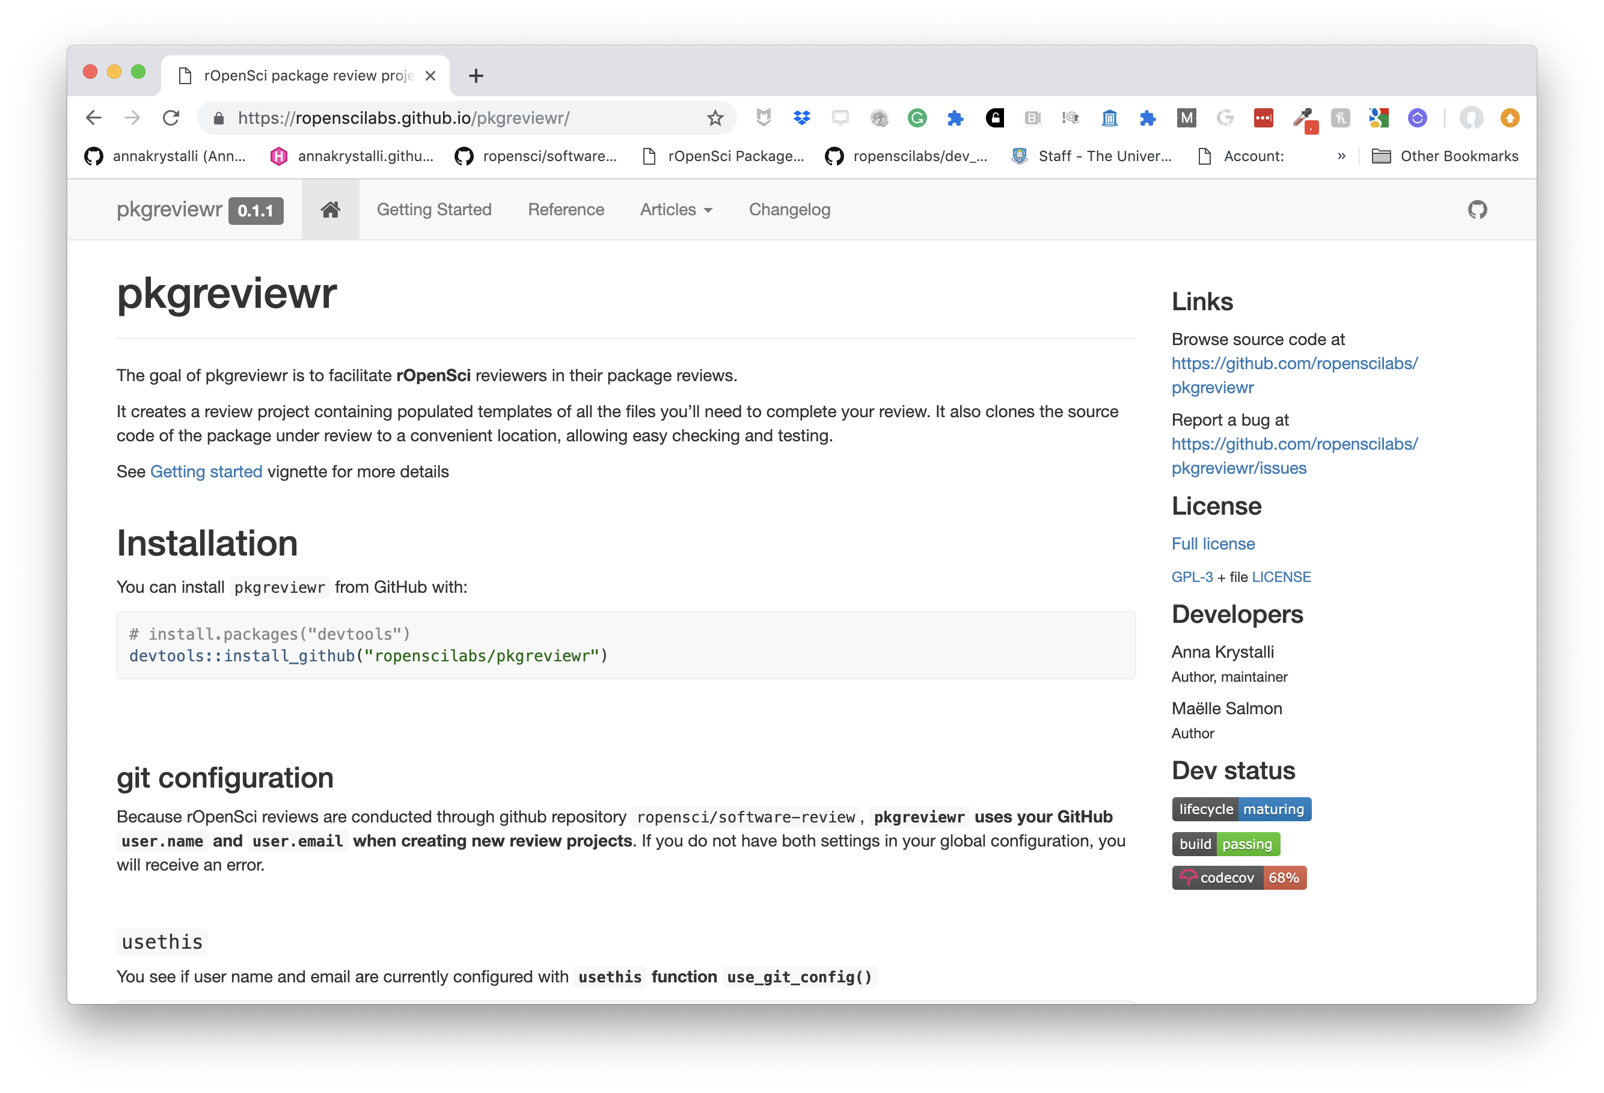Click the Dropbox extension icon in toolbar
1604x1093 pixels.
[801, 118]
